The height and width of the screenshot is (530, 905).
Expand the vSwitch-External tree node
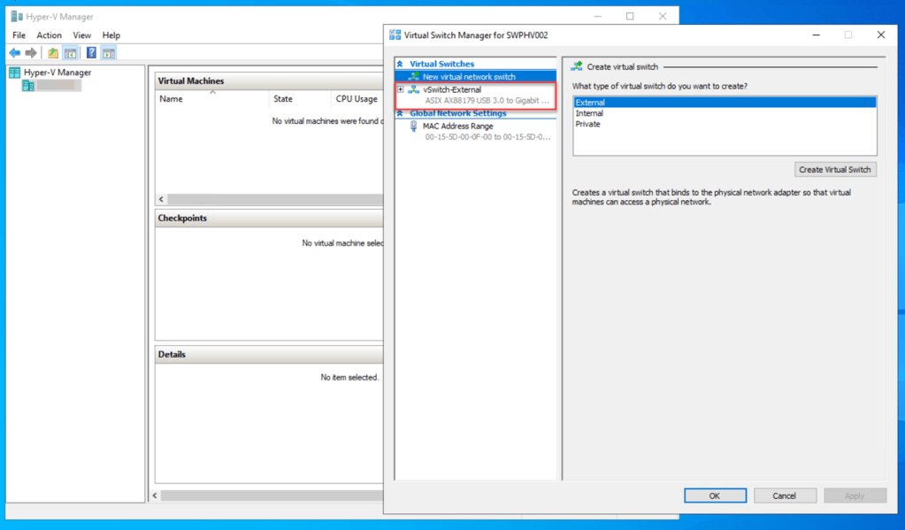pos(401,89)
